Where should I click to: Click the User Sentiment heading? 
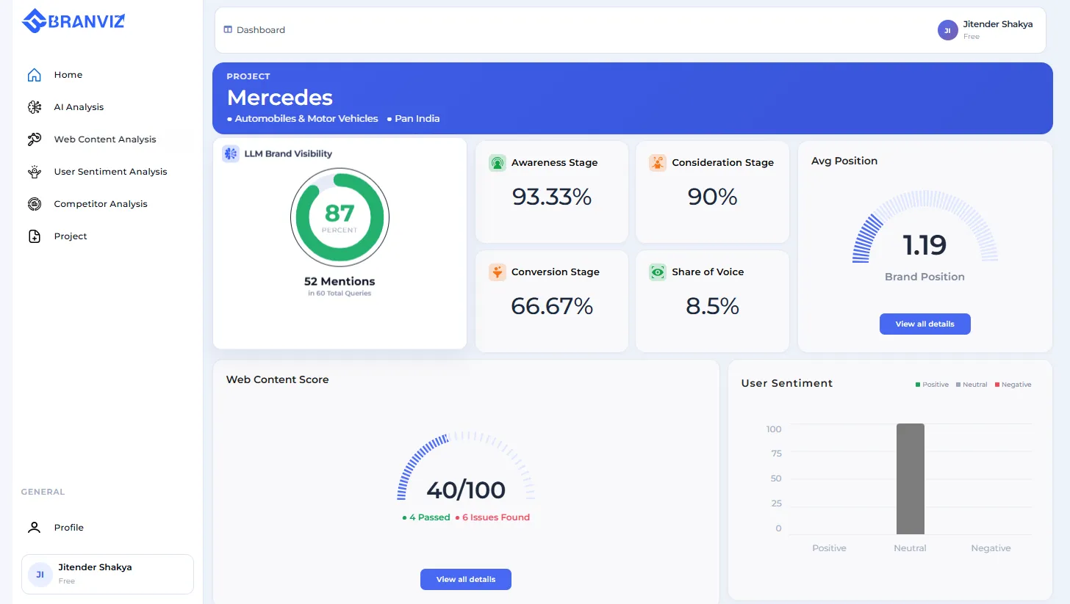pyautogui.click(x=786, y=383)
